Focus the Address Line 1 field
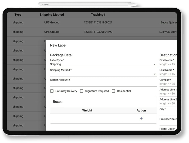Screen dimensions: 189x143 point(168,93)
